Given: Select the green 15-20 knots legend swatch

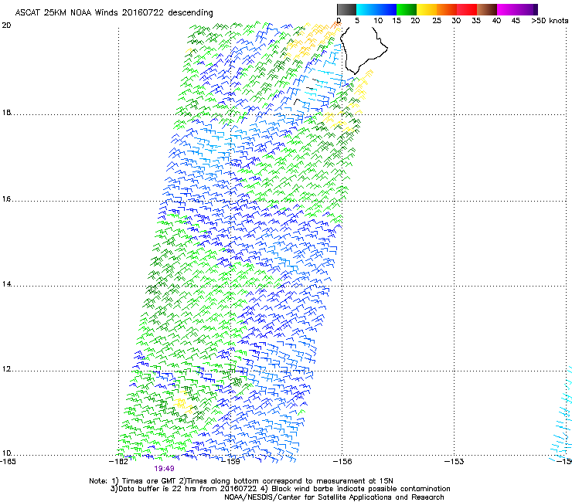Looking at the screenshot, I should click(x=407, y=9).
